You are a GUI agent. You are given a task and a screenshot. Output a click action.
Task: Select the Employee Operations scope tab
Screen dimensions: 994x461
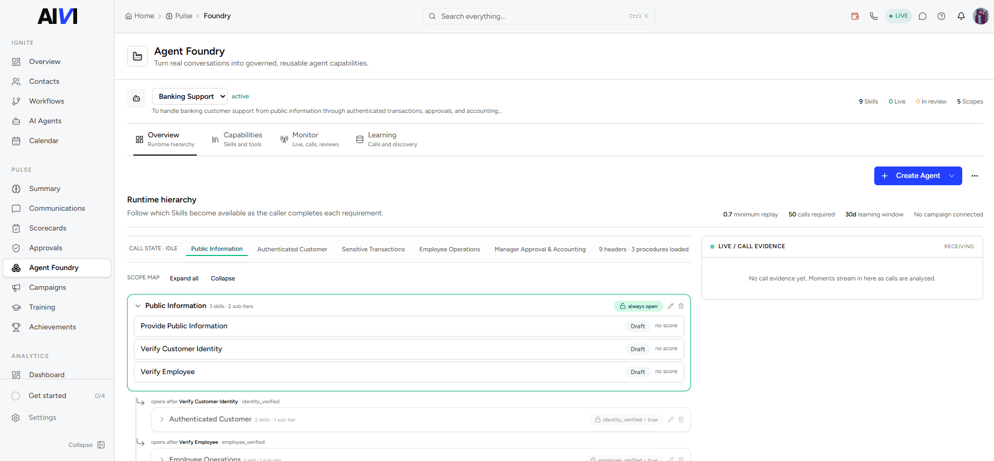pyautogui.click(x=450, y=249)
